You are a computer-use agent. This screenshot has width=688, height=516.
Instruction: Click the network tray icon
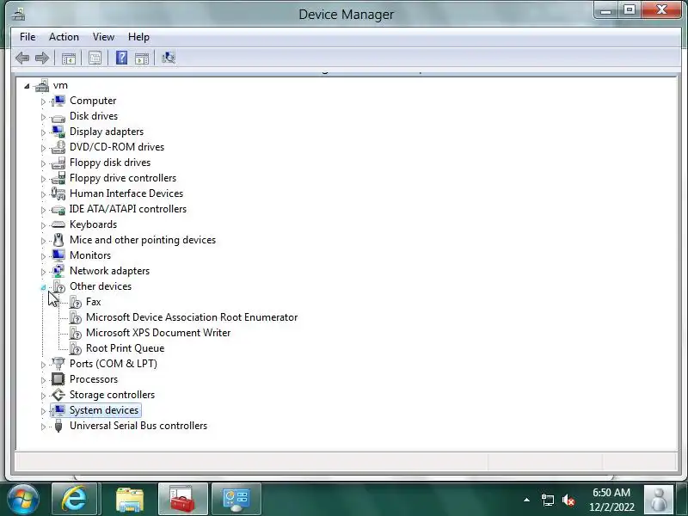tap(547, 500)
